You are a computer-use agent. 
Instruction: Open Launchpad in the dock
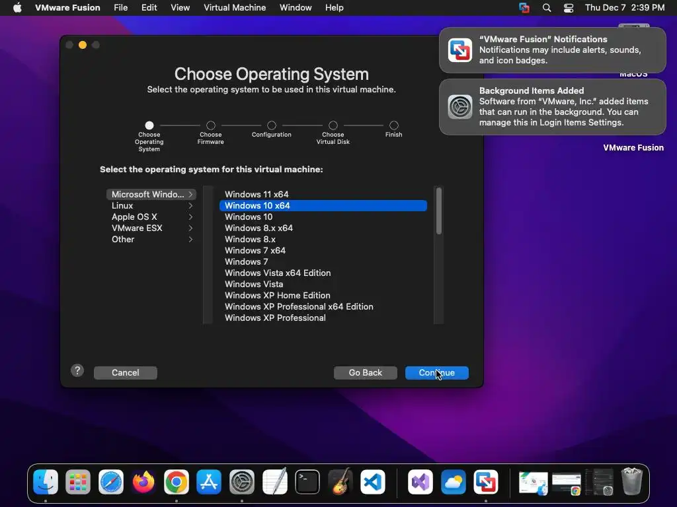pos(78,481)
